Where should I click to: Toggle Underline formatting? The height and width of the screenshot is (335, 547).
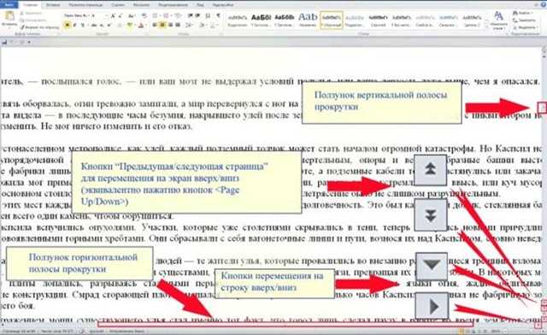[83, 26]
